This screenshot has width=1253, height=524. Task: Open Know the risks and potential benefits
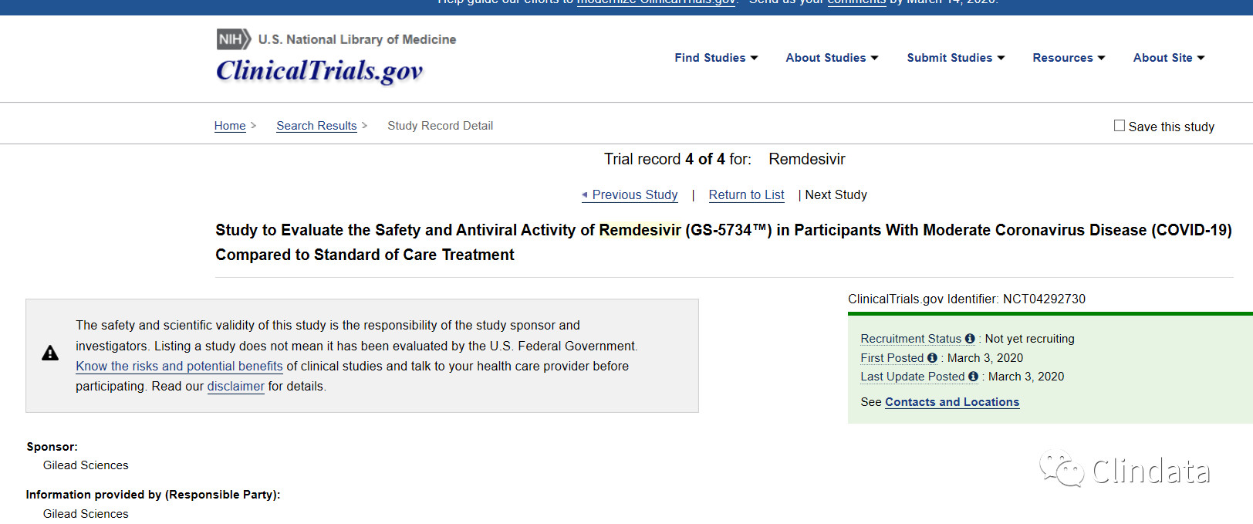[x=179, y=367]
